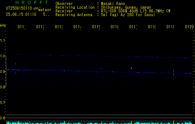This screenshot has height=124, width=195.
Task: Click the meteor echo near 0119 on the carrier
Action: [x=174, y=73]
